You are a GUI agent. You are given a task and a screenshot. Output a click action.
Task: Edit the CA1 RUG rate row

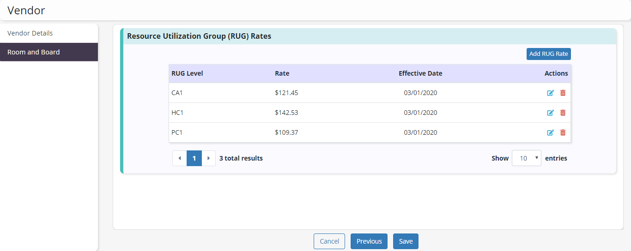pyautogui.click(x=550, y=93)
